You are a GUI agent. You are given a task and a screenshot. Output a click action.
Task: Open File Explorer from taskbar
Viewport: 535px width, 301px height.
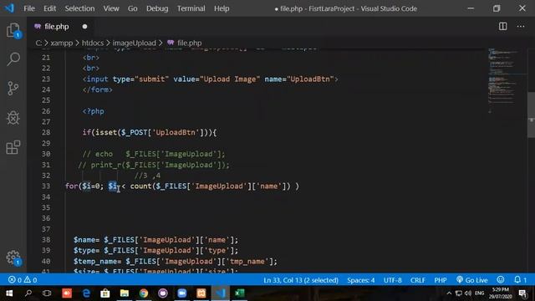(125, 293)
